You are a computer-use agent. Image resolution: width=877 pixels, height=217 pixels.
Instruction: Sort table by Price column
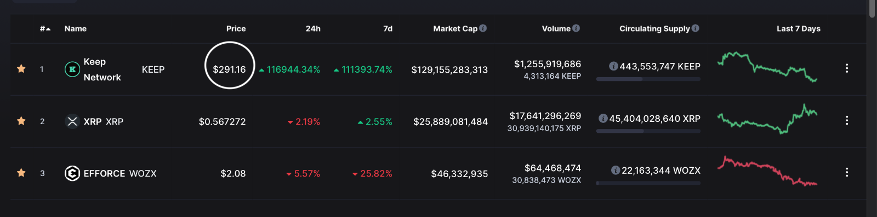coord(236,28)
